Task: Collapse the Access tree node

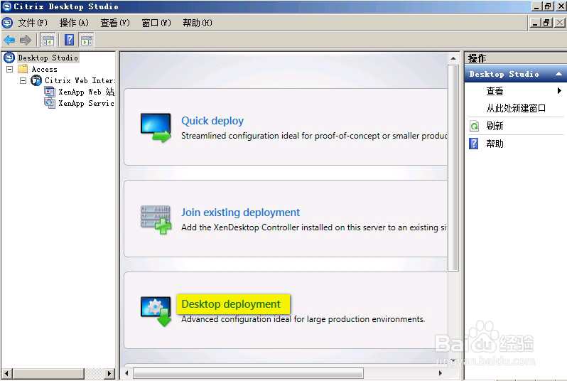Action: point(10,69)
